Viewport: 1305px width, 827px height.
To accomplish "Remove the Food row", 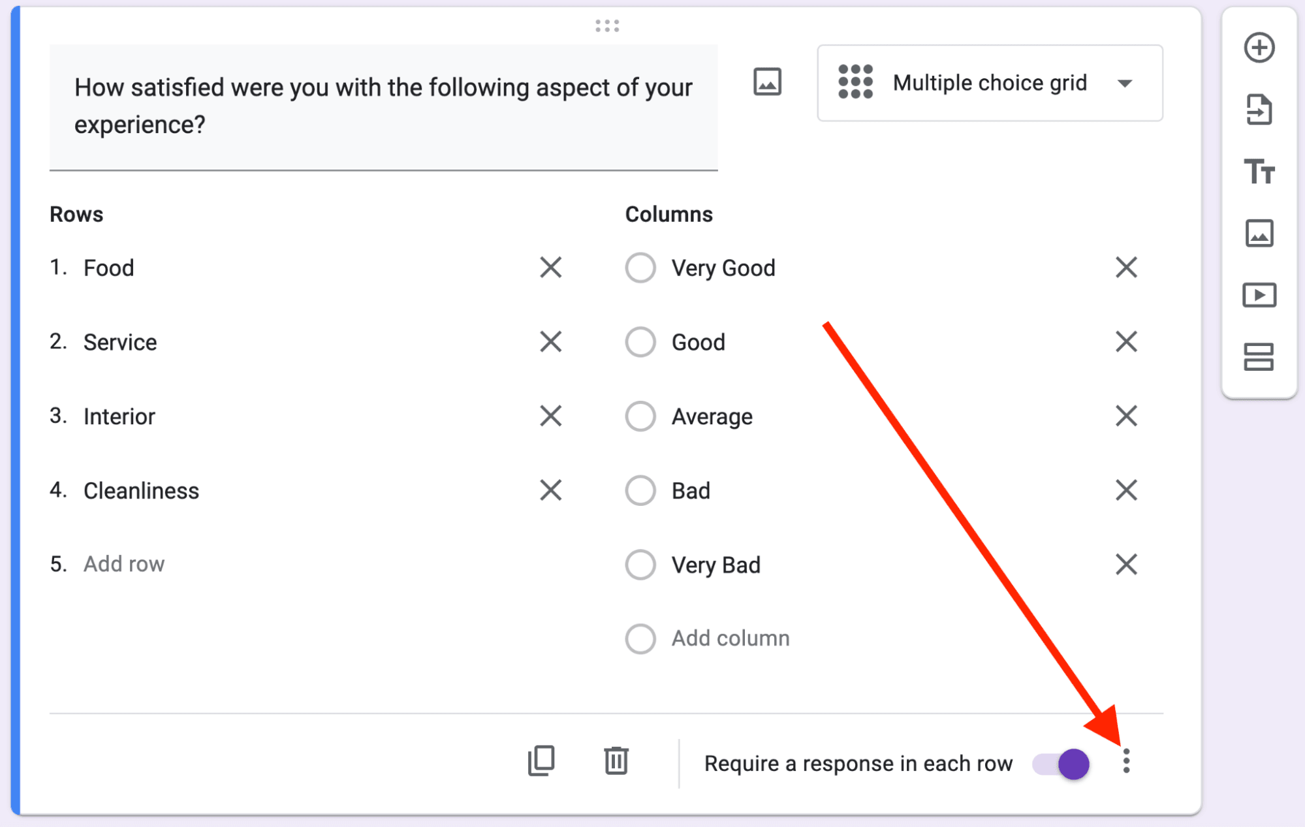I will coord(550,268).
